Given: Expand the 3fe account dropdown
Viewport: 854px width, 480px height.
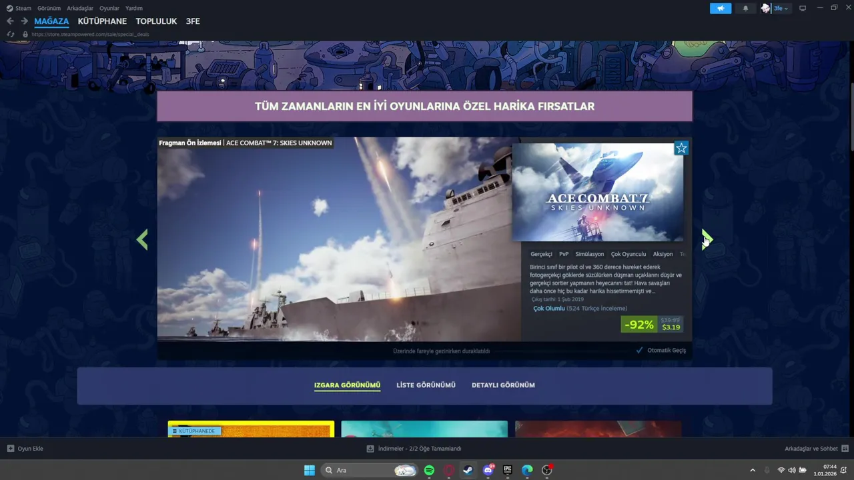Looking at the screenshot, I should (781, 9).
